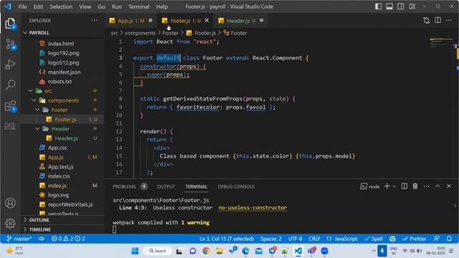Image resolution: width=459 pixels, height=258 pixels.
Task: Open the Extensions view
Action: click(x=10, y=106)
